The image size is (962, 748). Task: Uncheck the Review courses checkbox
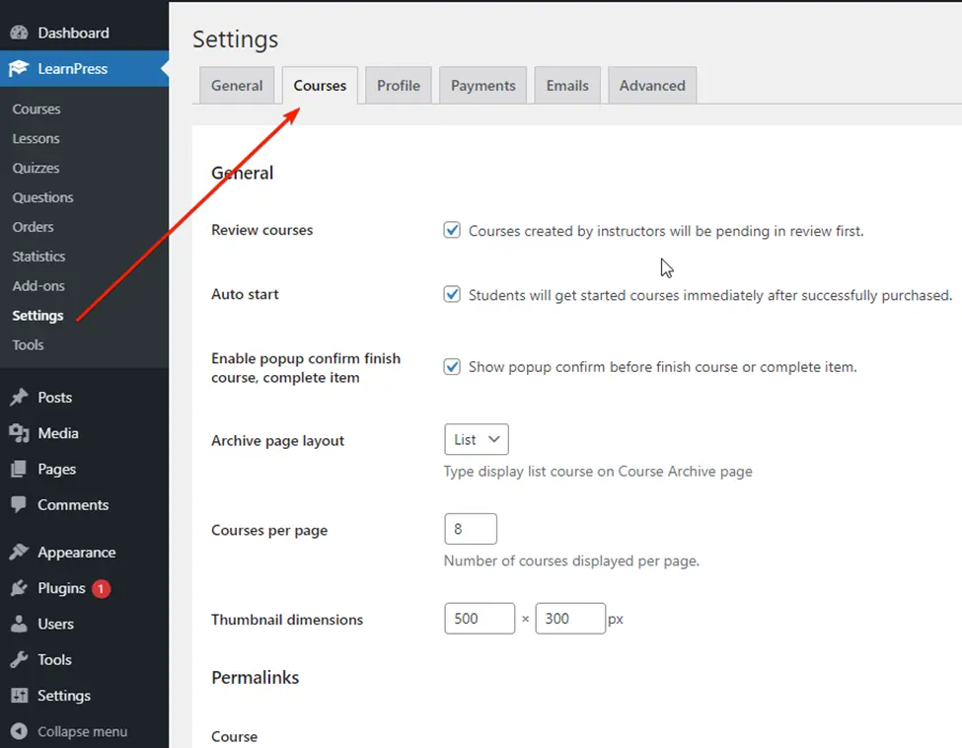click(x=452, y=230)
